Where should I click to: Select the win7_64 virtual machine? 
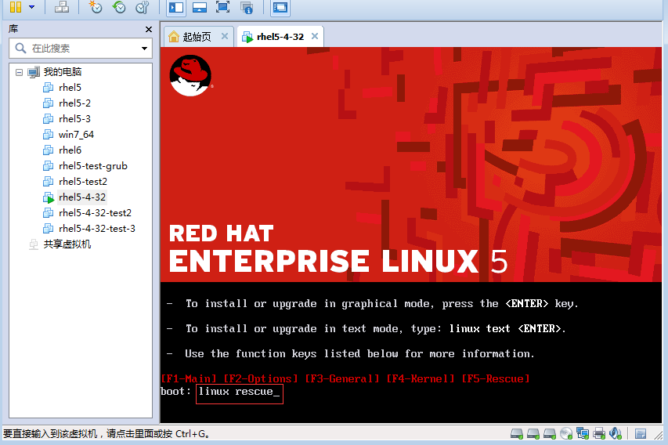[76, 135]
